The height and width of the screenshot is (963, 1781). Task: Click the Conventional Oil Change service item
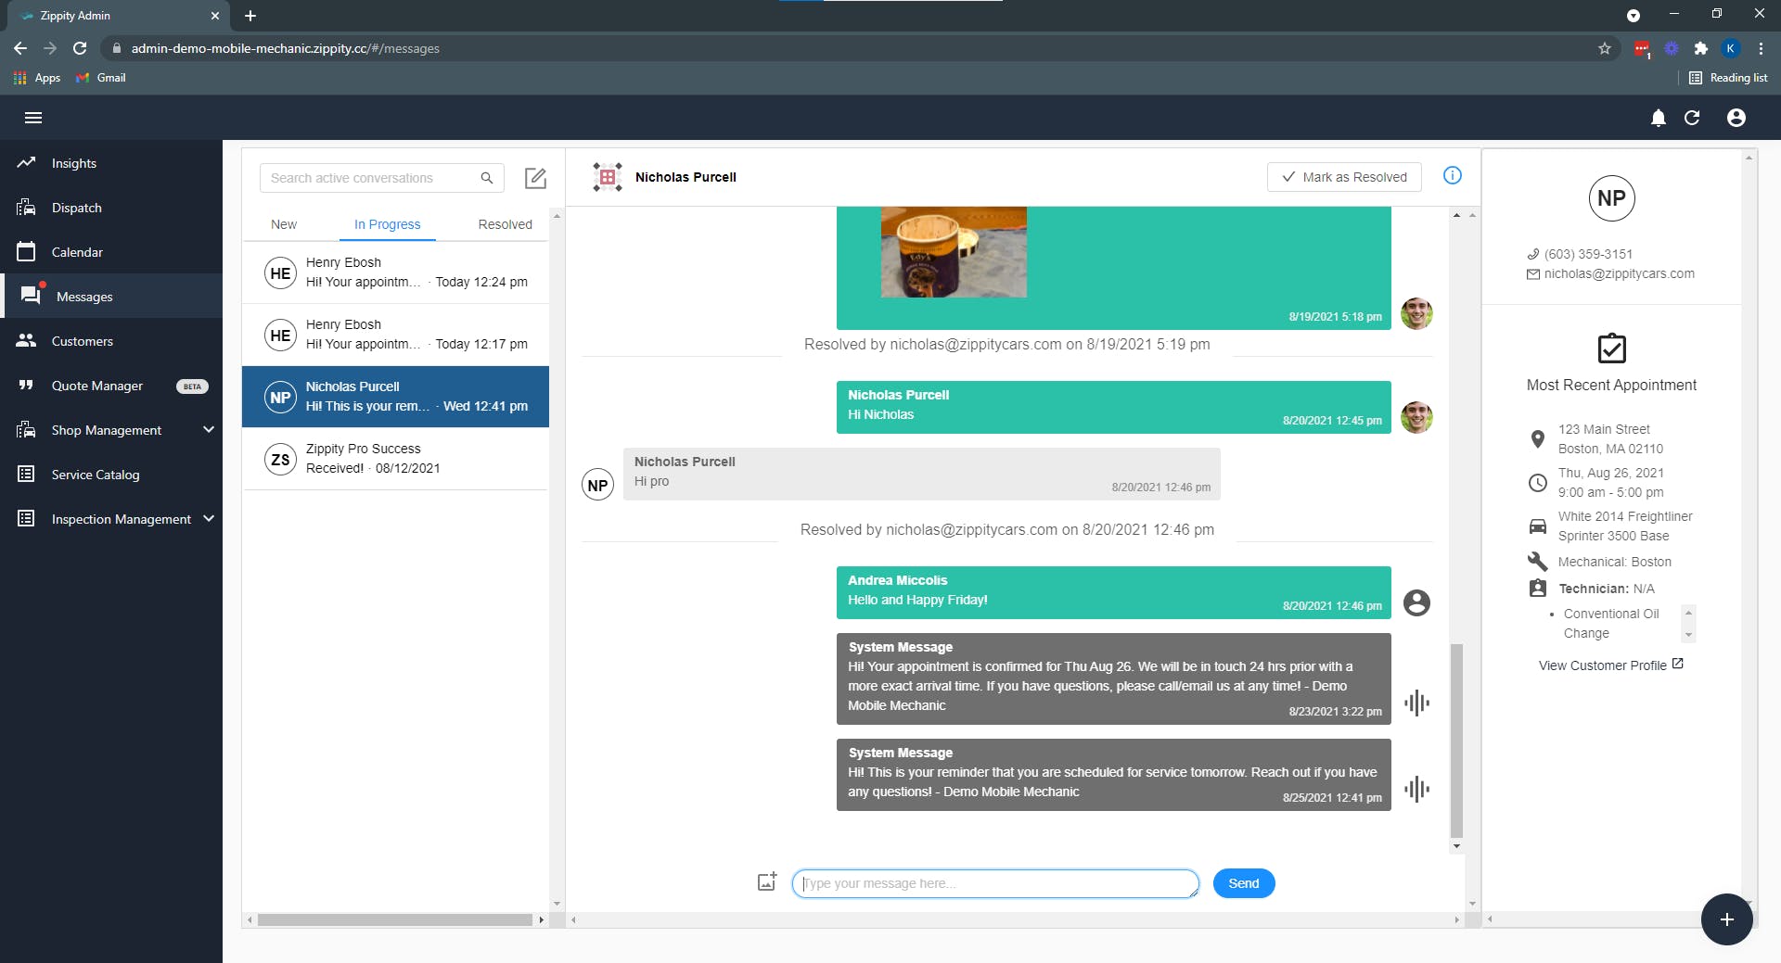coord(1611,624)
